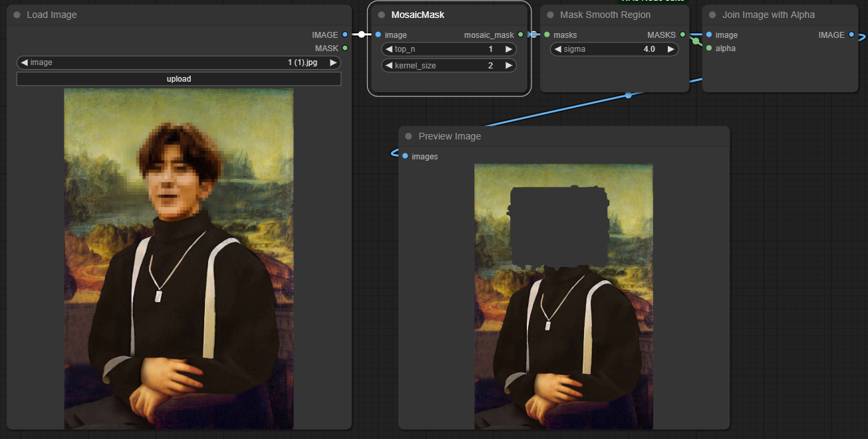Select next file with image right arrow
The width and height of the screenshot is (868, 439).
(x=334, y=62)
